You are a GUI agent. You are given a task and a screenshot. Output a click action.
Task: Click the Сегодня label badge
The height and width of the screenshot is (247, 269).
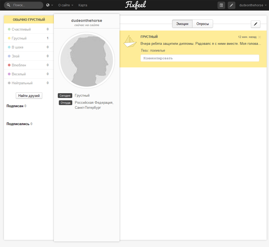[65, 96]
